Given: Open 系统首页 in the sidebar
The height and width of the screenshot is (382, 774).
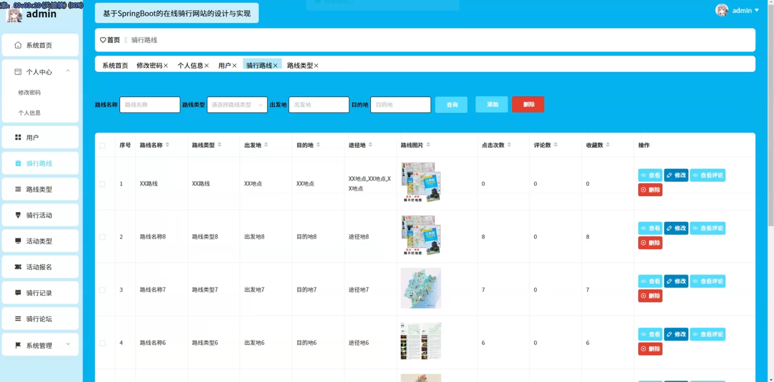Looking at the screenshot, I should 40,45.
